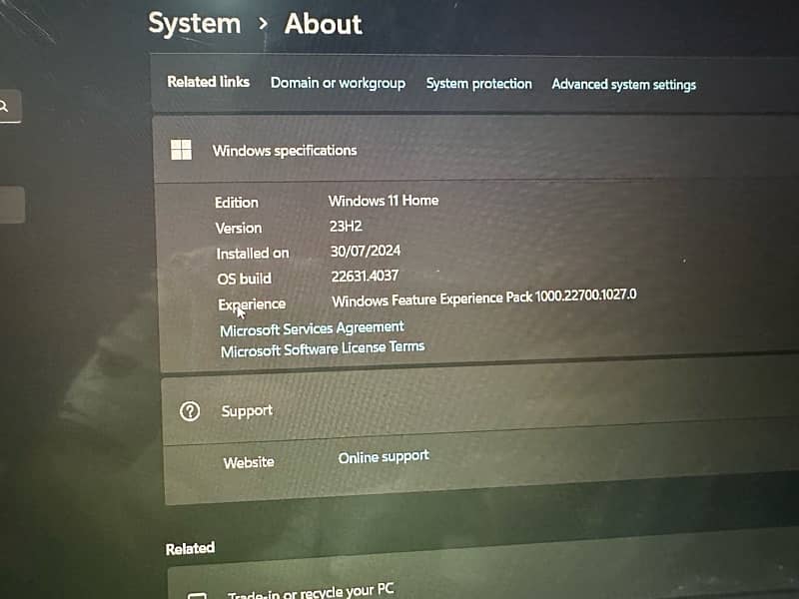Click the Version value 23H2
This screenshot has width=799, height=599.
[x=346, y=227]
